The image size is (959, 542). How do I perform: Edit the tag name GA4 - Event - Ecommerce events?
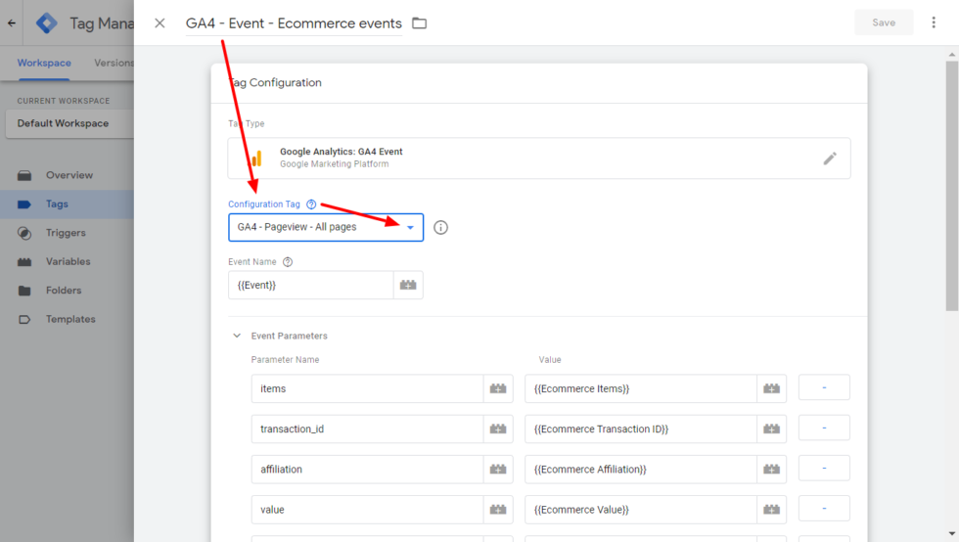tap(294, 23)
